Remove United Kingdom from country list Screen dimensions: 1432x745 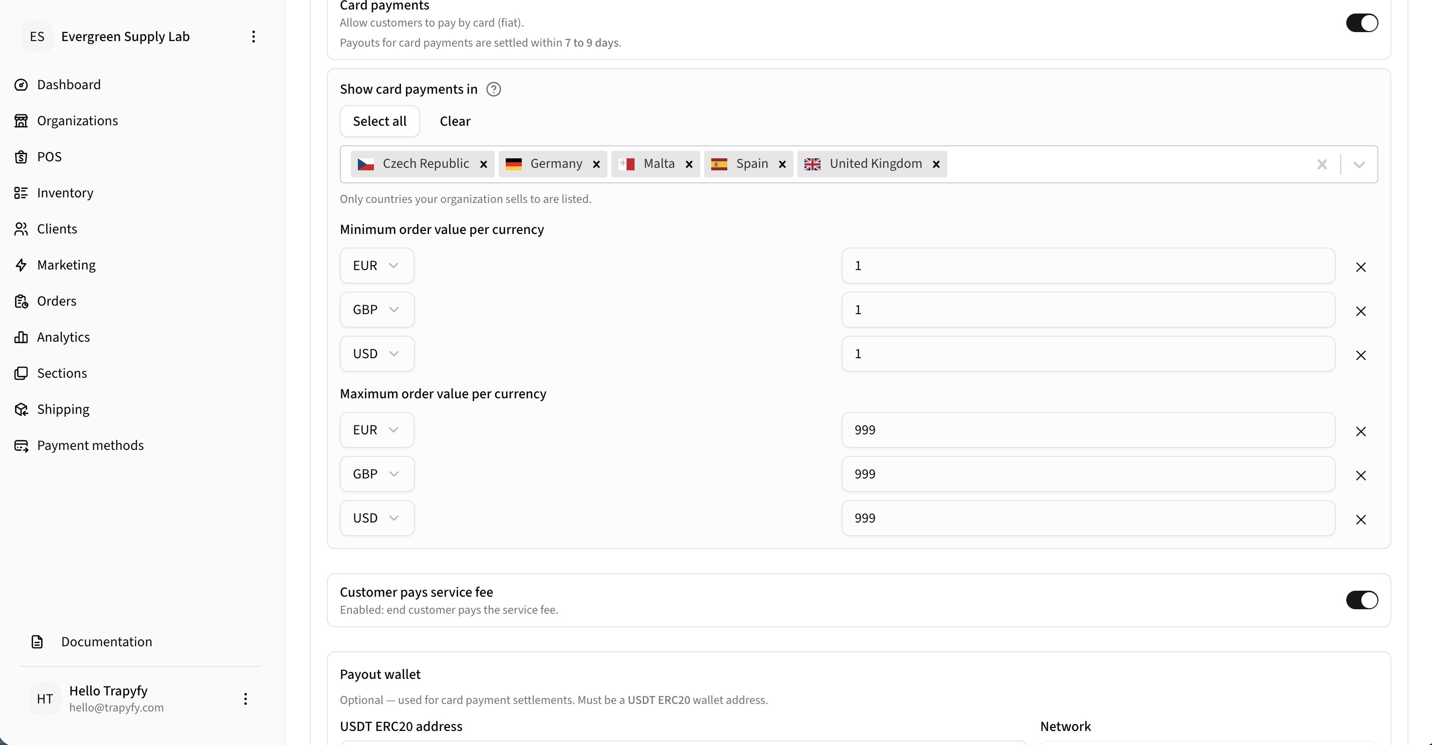point(937,164)
